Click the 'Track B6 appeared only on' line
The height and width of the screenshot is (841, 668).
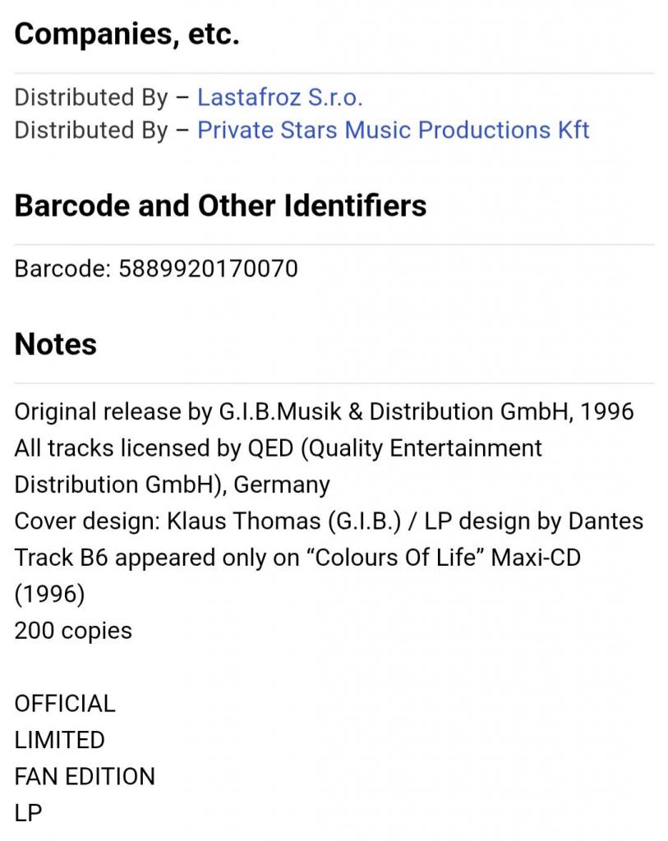(x=297, y=558)
